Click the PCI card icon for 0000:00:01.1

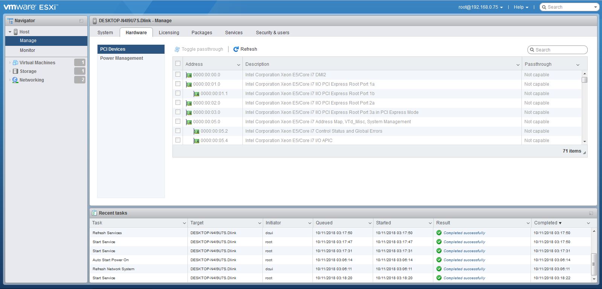[197, 94]
